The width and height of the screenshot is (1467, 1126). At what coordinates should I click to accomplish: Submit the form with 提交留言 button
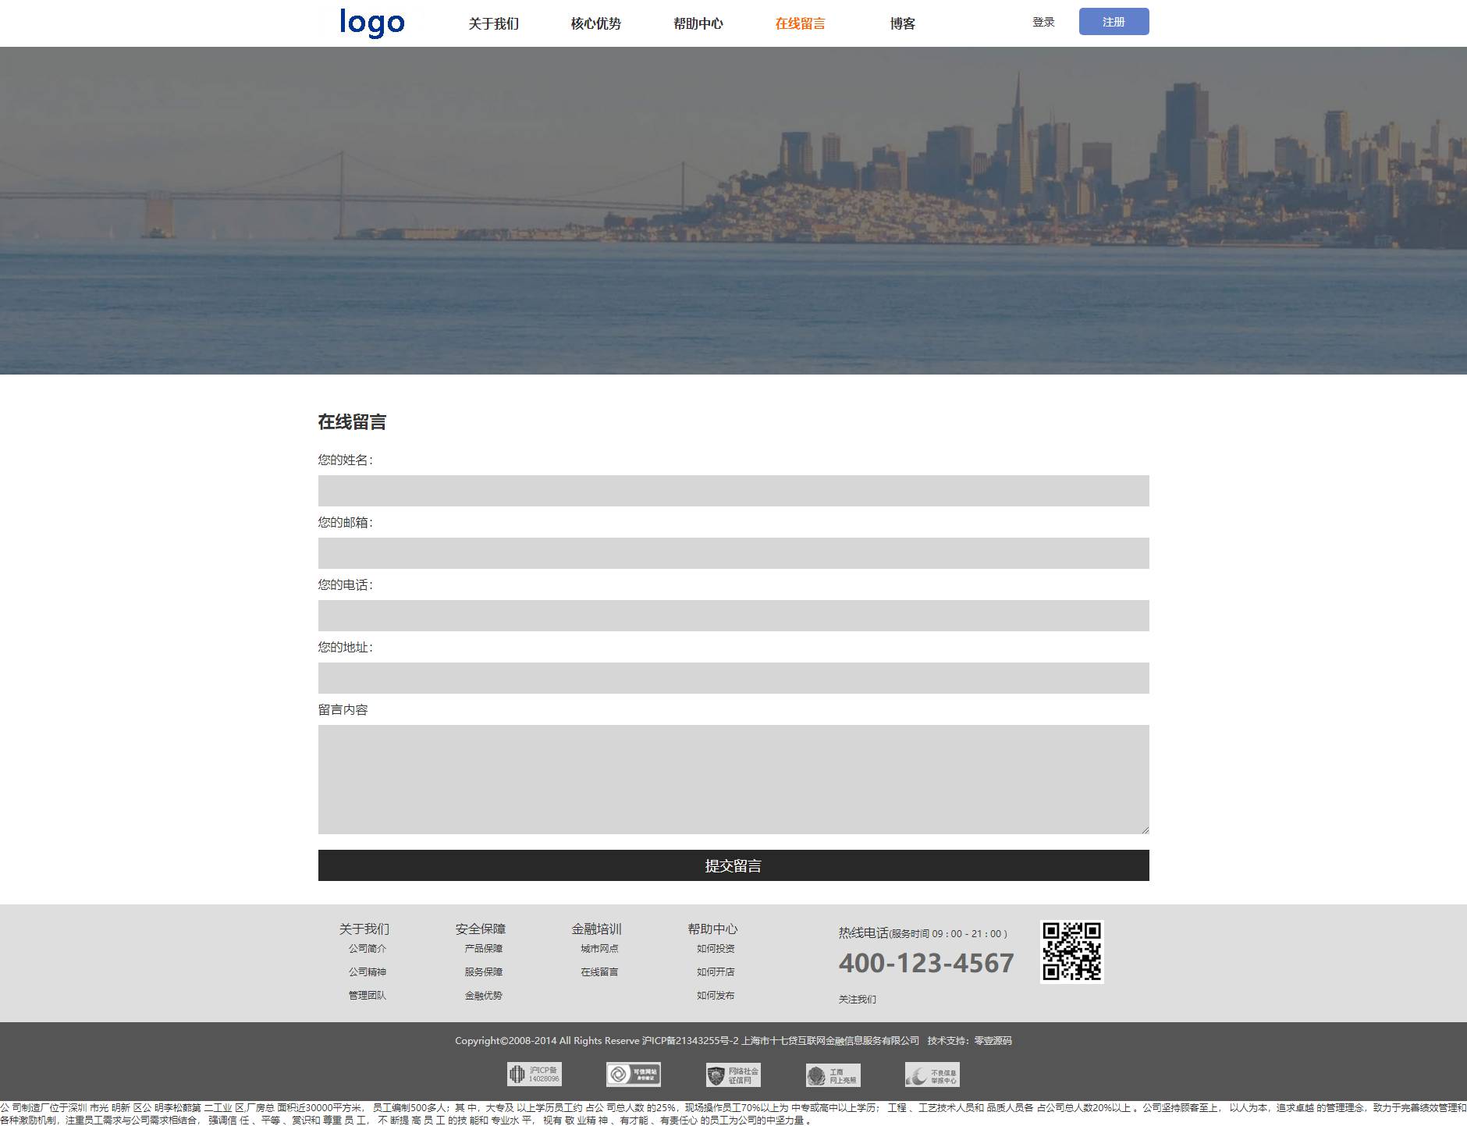(x=733, y=865)
